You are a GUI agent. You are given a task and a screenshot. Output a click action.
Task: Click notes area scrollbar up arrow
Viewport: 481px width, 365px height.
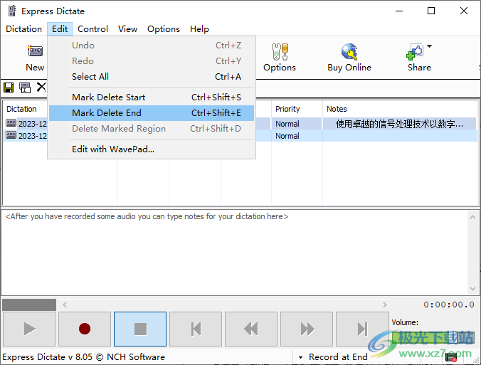coord(472,217)
